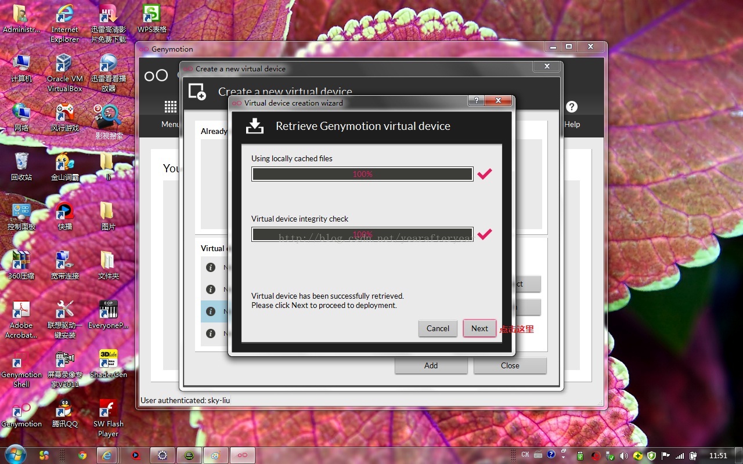The image size is (743, 464).
Task: Select the 图片 folder on the desktop
Action: click(x=108, y=216)
